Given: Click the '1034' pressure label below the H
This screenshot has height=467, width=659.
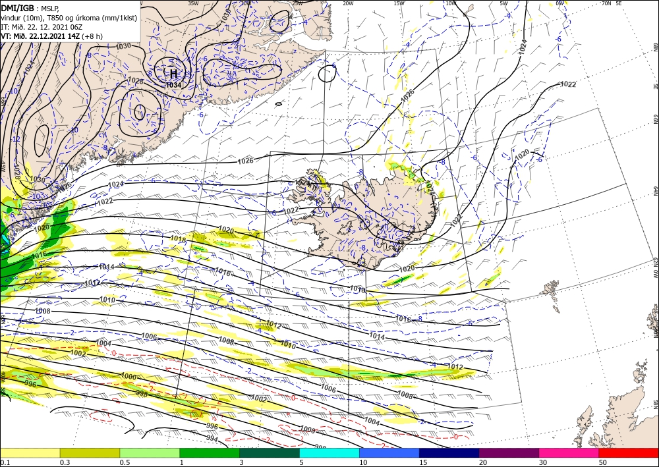Looking at the screenshot, I should pos(173,85).
